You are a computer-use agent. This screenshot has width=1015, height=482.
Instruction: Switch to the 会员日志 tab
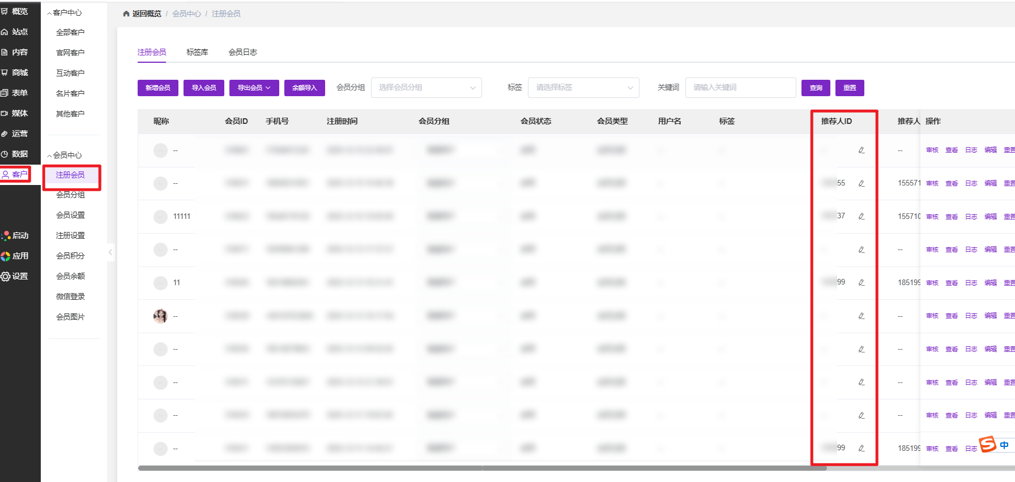click(242, 52)
